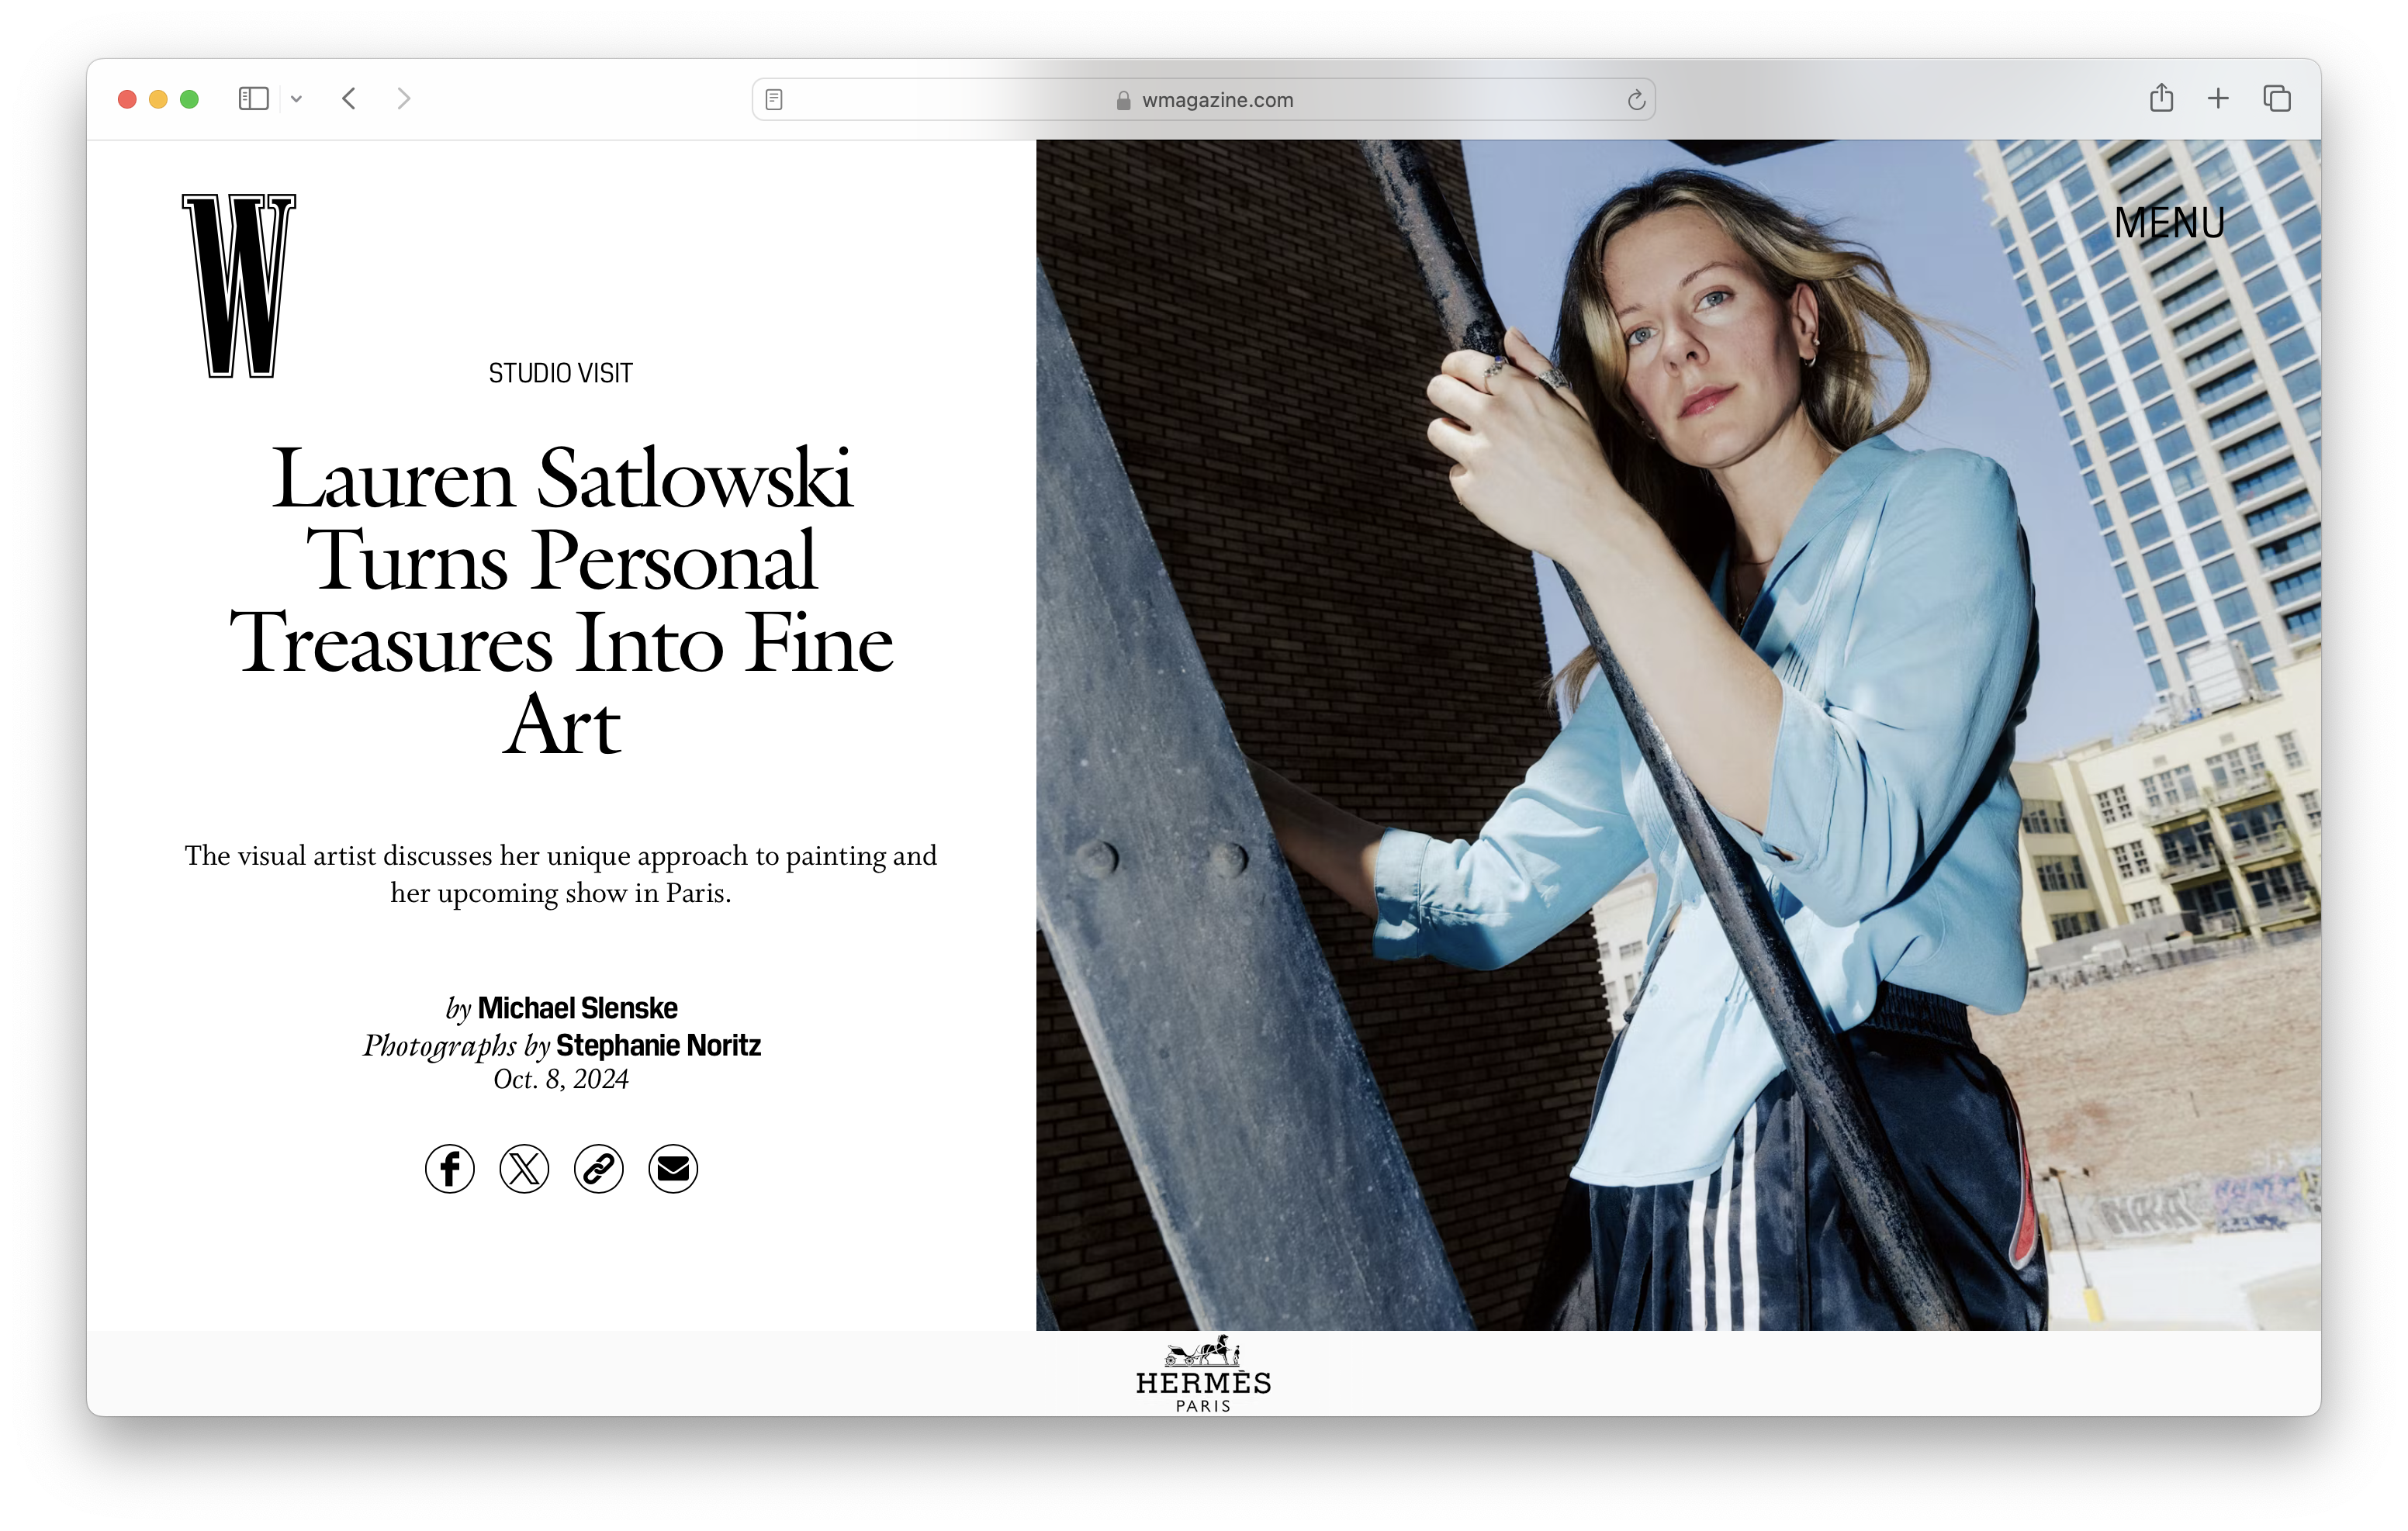The width and height of the screenshot is (2408, 1531).
Task: Click the Safari share button
Action: (2161, 98)
